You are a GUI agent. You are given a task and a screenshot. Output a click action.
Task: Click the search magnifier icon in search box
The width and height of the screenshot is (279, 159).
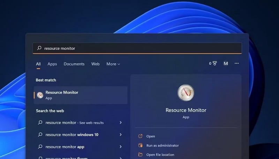[39, 48]
